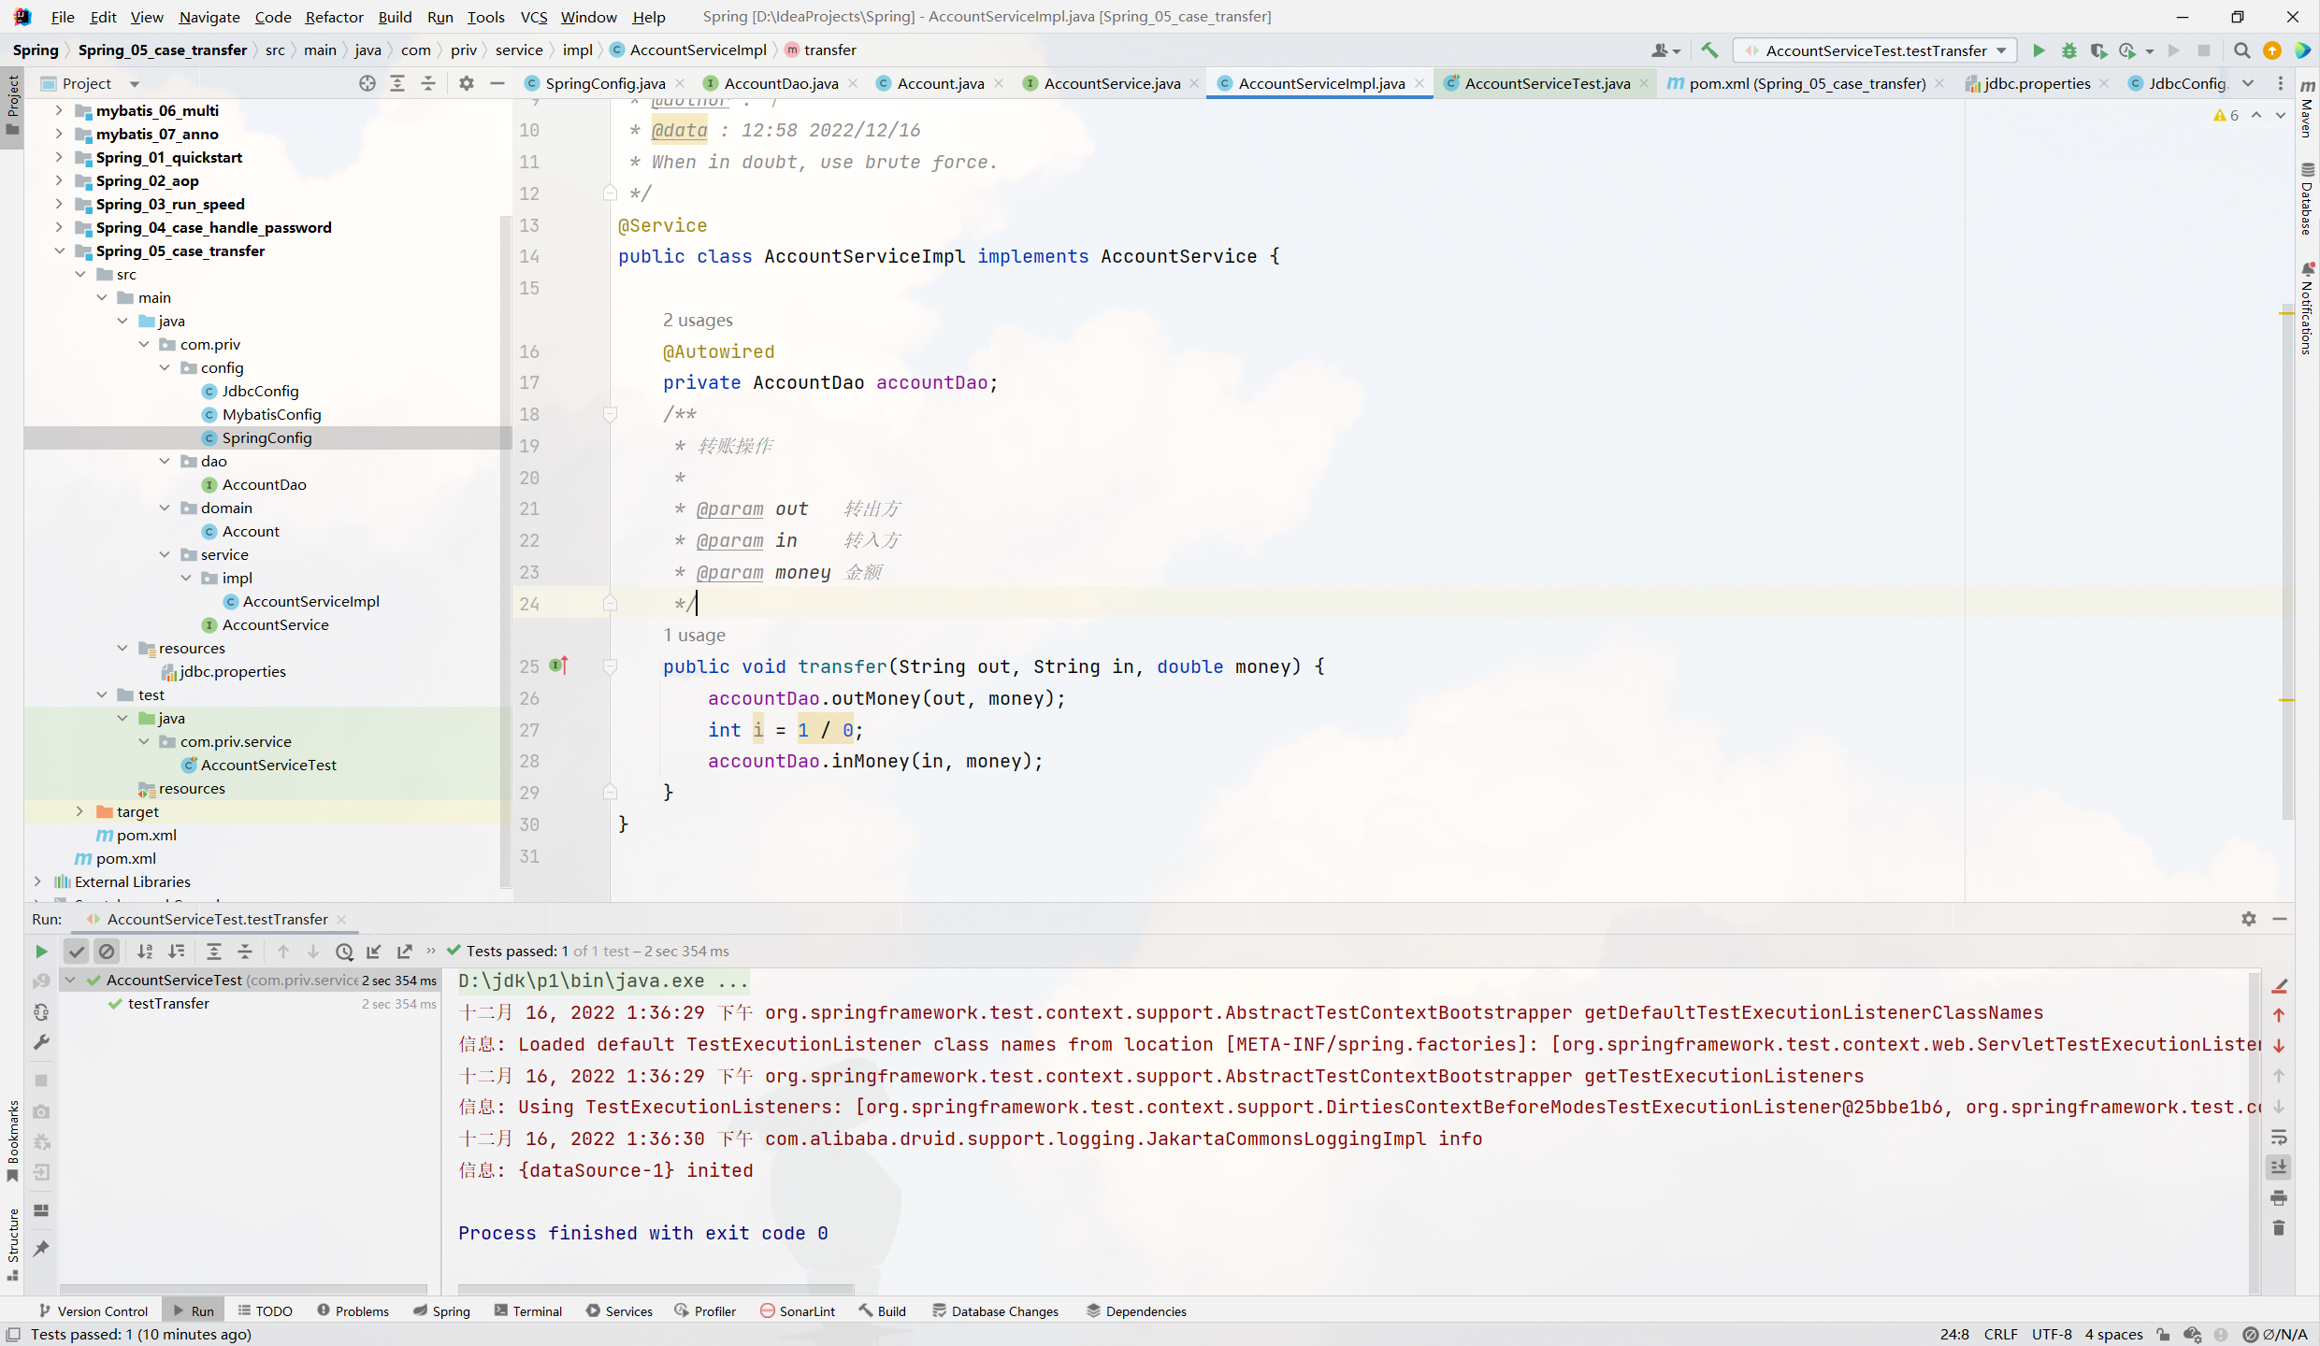This screenshot has width=2320, height=1346.
Task: Rerun test in Run panel
Action: pos(41,951)
